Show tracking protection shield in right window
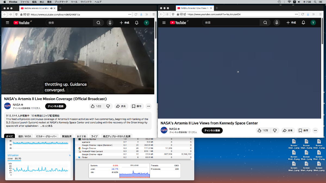This screenshot has height=183, width=326. pos(173,14)
